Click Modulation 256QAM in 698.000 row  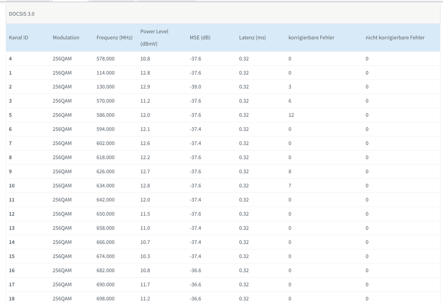62,299
